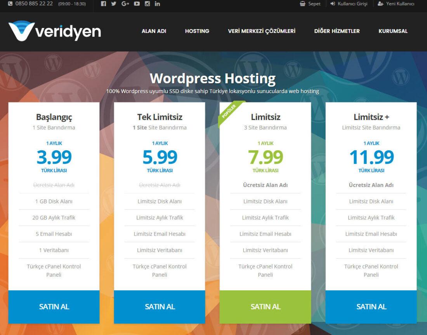Click the Limitsiz plan title

pos(266,117)
